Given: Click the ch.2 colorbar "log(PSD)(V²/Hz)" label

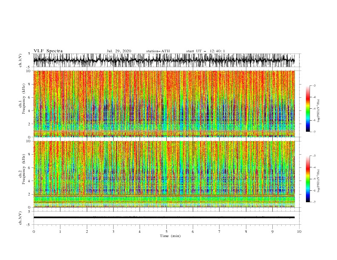Looking at the screenshot, I should point(319,181).
